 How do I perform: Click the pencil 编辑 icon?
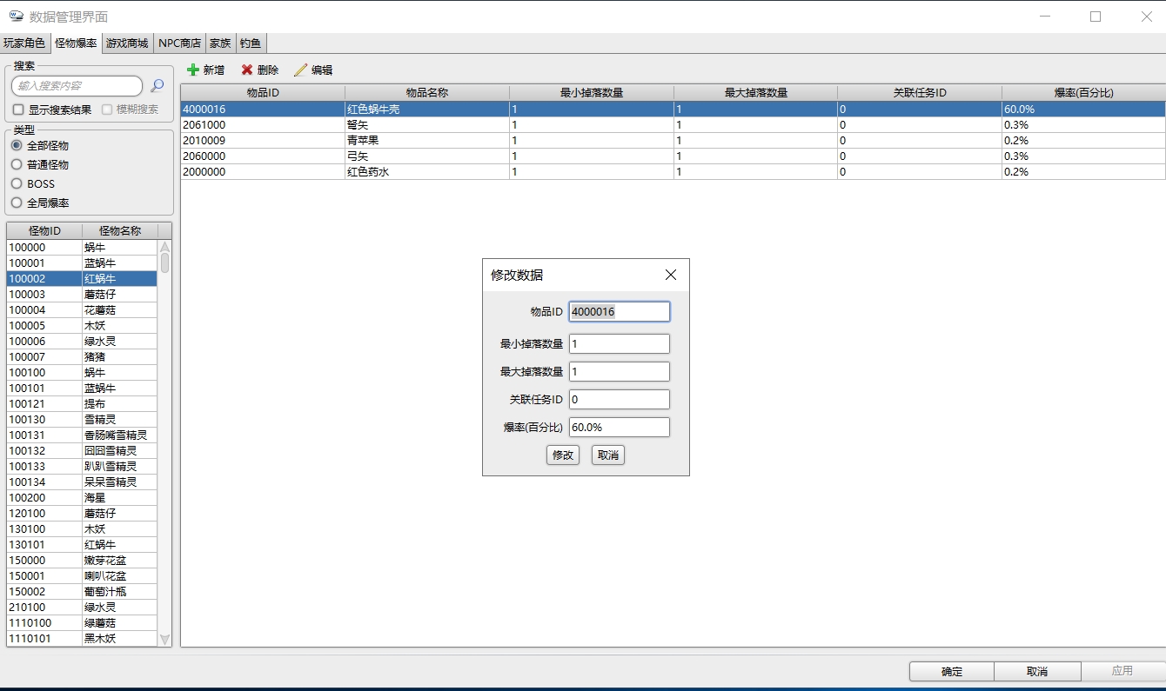pos(301,70)
